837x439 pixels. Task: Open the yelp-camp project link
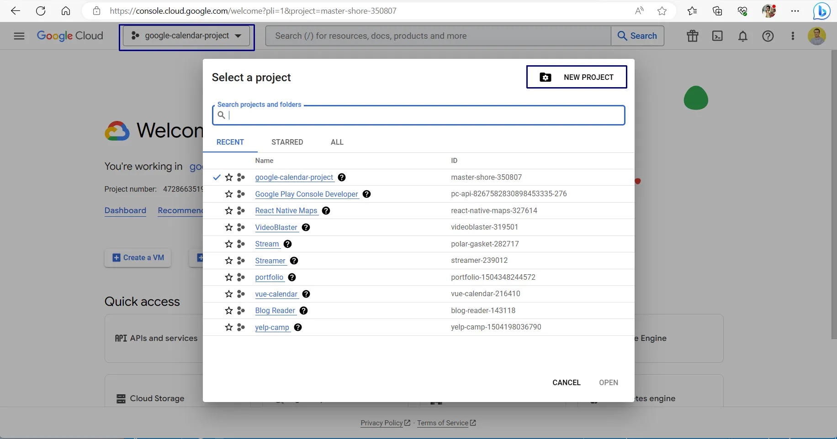(x=272, y=327)
